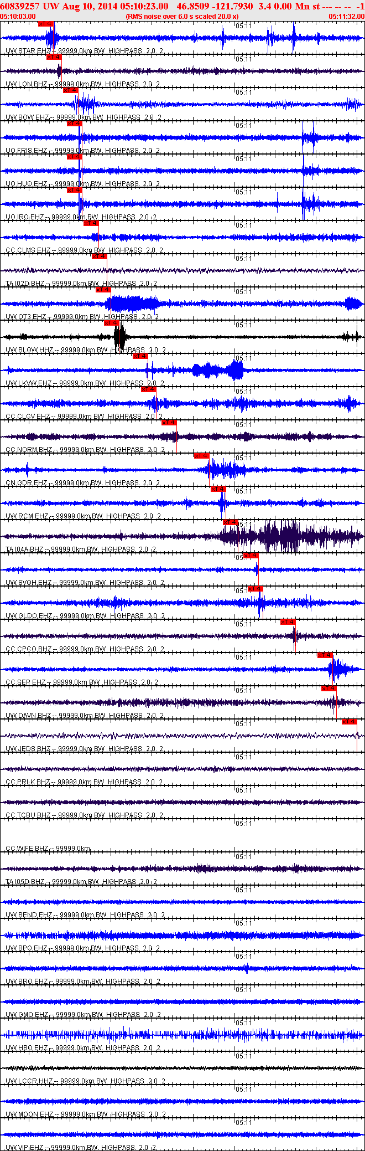Select the pick marker on UW.LKVW trace
This screenshot has height=1151, width=365.
click(x=140, y=356)
